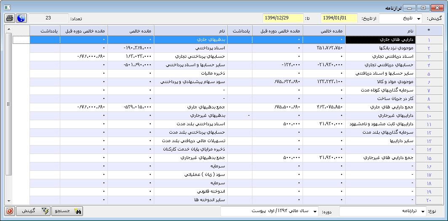Select ساير حسابها و اسناد پرداختني cell
The height and width of the screenshot is (221, 448).
tap(191, 65)
